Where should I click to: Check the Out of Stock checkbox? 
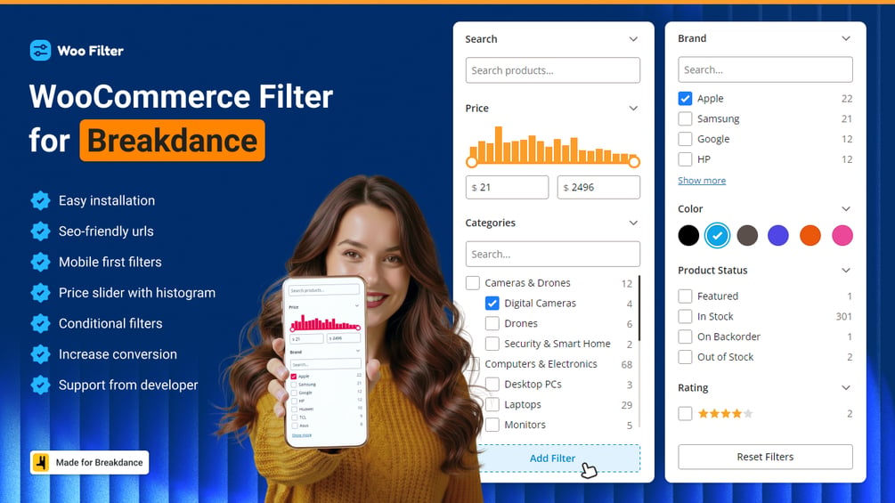pyautogui.click(x=685, y=357)
